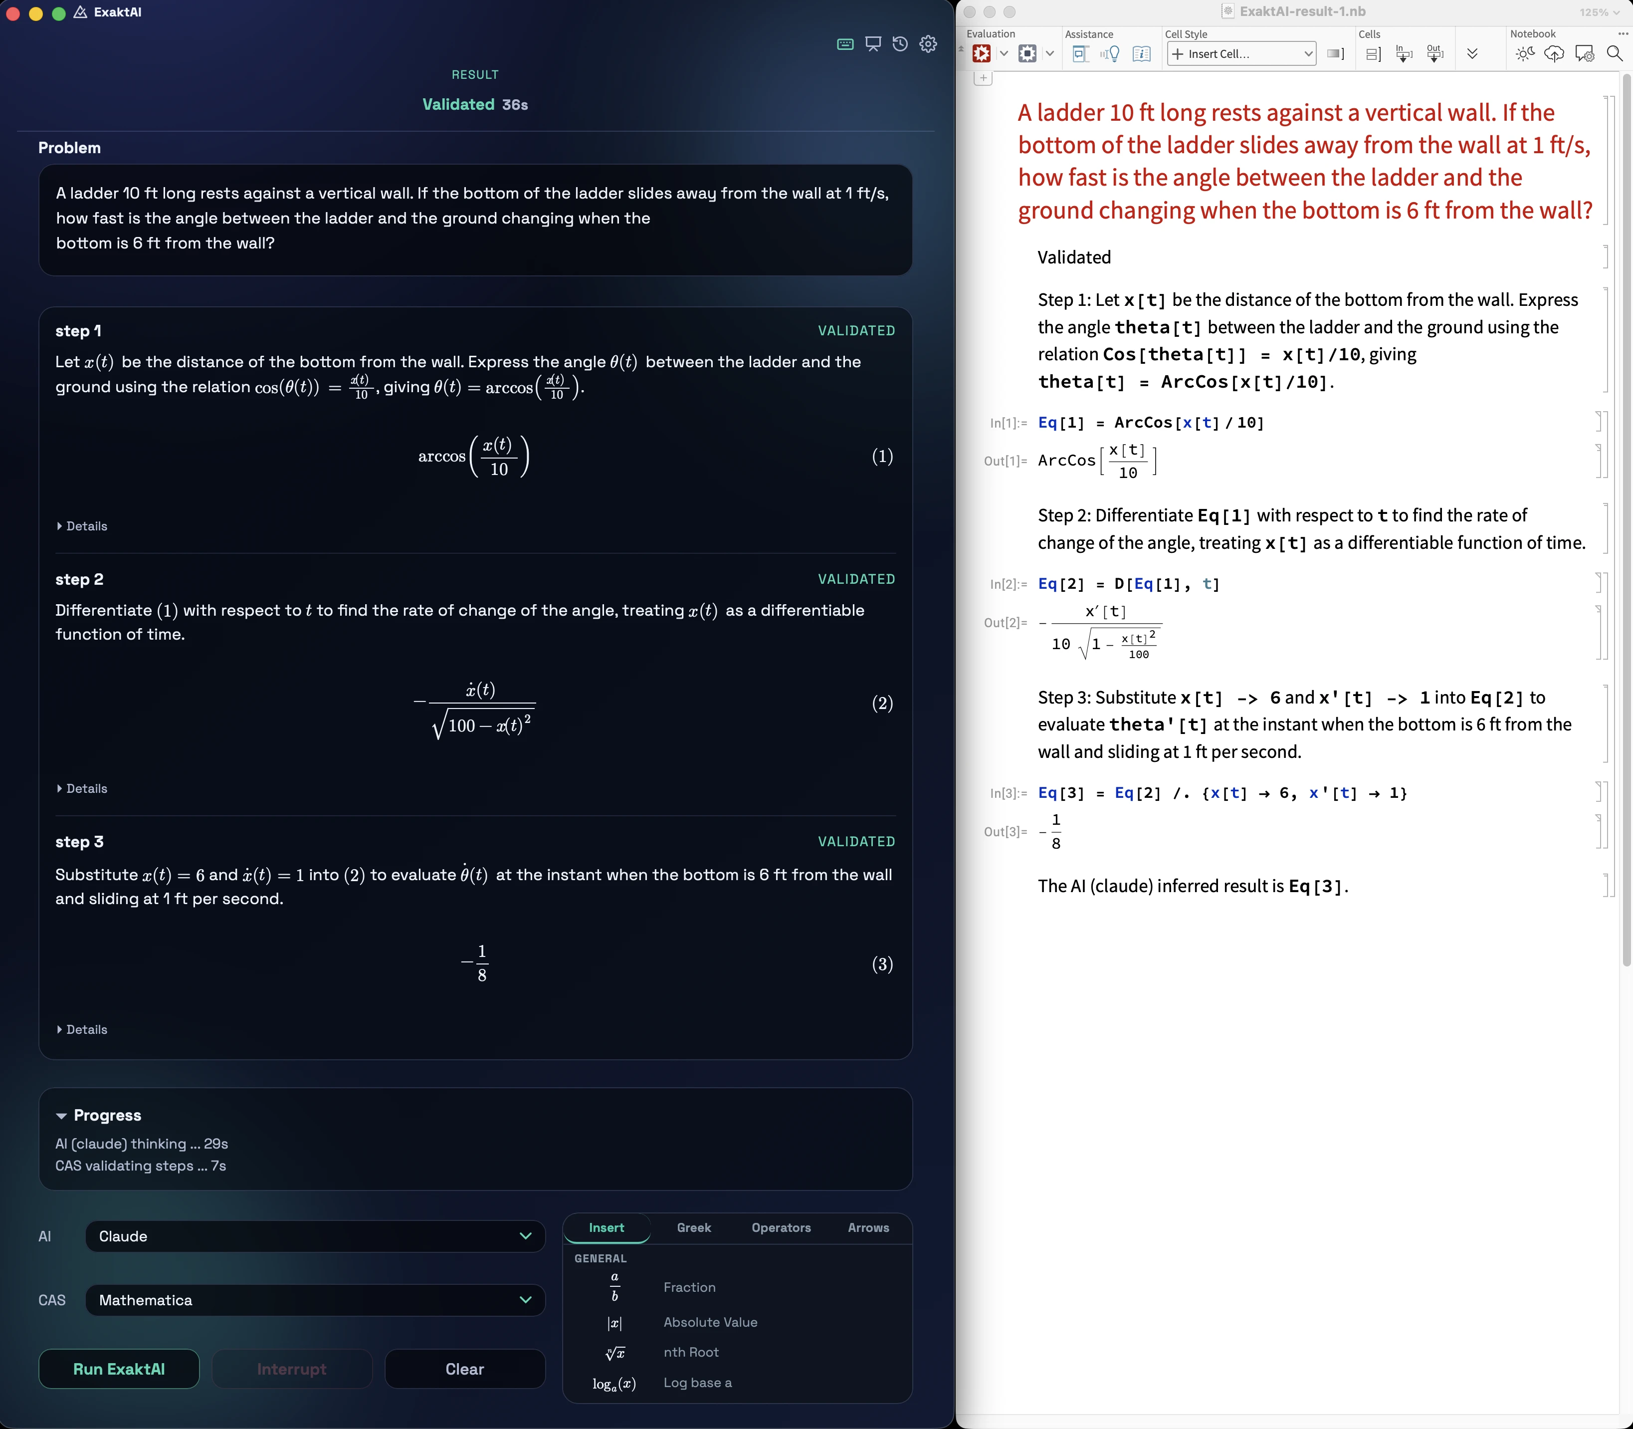Screen dimensions: 1633x1429
Task: Switch to the Insert tab
Action: (x=607, y=1228)
